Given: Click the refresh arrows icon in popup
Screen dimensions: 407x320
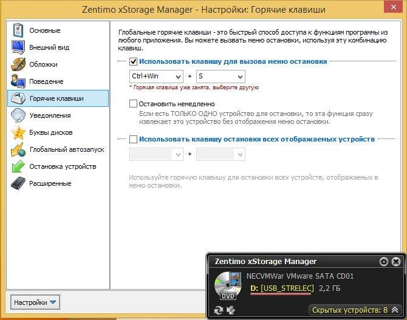Looking at the screenshot, I should [x=219, y=310].
